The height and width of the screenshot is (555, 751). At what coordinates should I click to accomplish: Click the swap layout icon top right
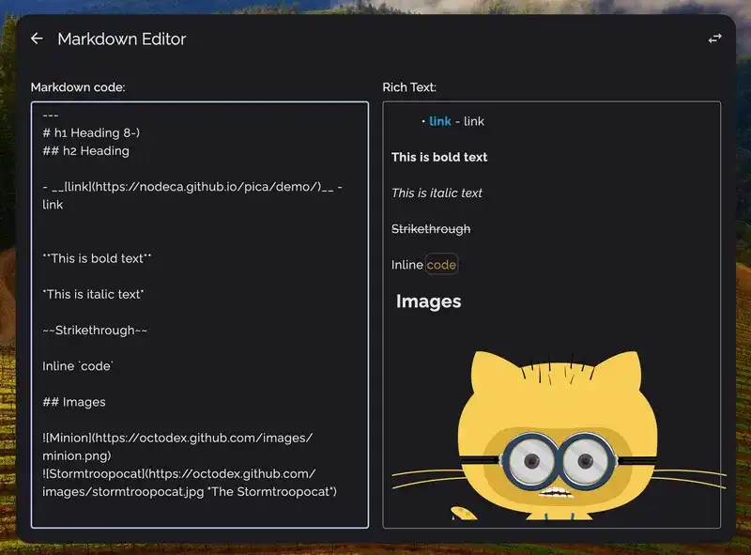pyautogui.click(x=713, y=36)
